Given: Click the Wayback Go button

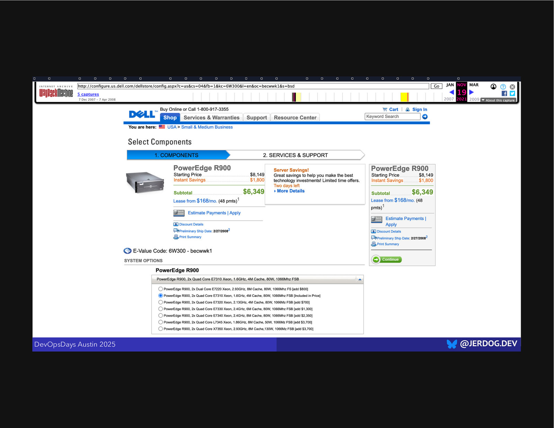Looking at the screenshot, I should pos(437,86).
